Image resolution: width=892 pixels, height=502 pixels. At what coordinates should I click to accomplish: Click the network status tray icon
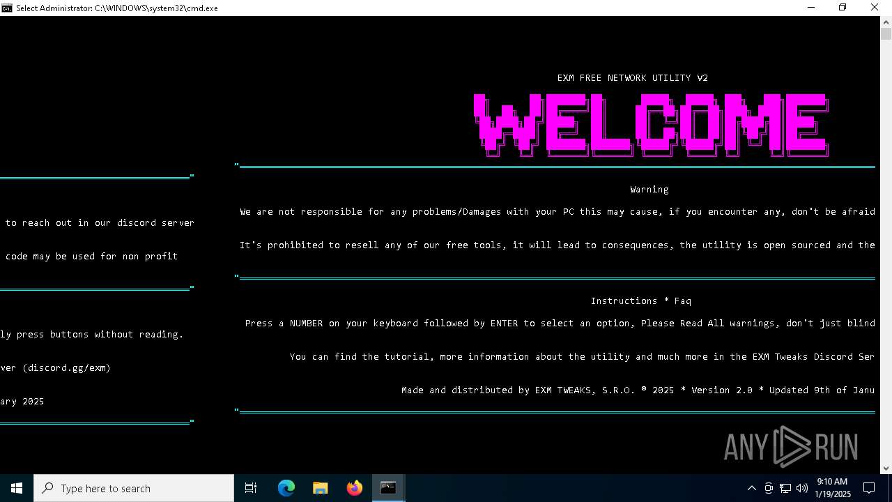coord(785,488)
